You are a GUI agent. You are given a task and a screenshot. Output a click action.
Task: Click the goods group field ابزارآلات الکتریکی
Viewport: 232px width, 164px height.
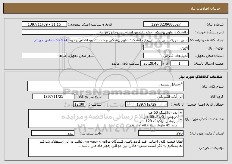click(146, 97)
